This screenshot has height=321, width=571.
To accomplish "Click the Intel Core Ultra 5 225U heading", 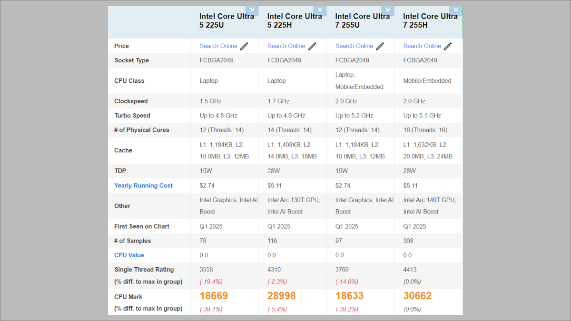I will [x=226, y=20].
